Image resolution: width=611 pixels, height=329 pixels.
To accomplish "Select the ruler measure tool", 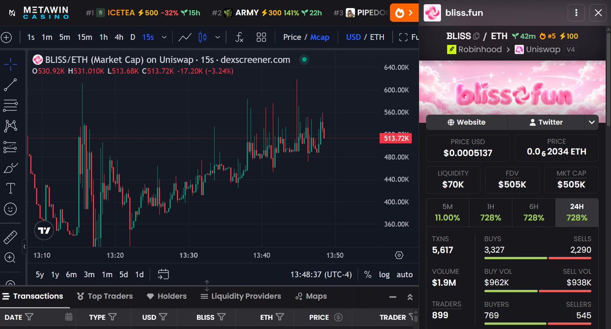I will point(11,237).
